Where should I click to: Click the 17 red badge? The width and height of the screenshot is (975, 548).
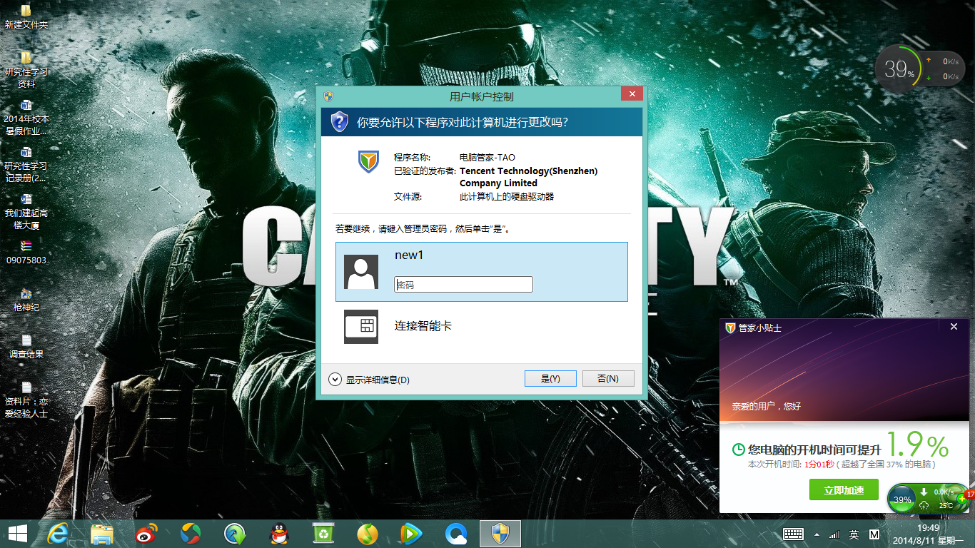click(969, 494)
